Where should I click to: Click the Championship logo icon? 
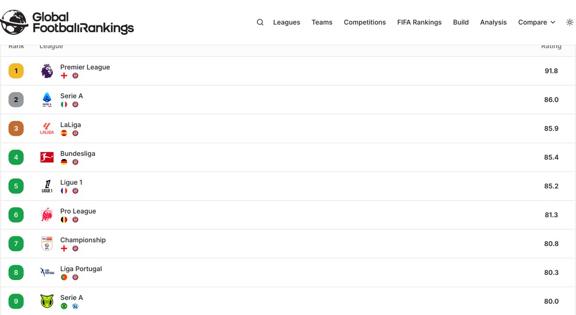click(47, 244)
